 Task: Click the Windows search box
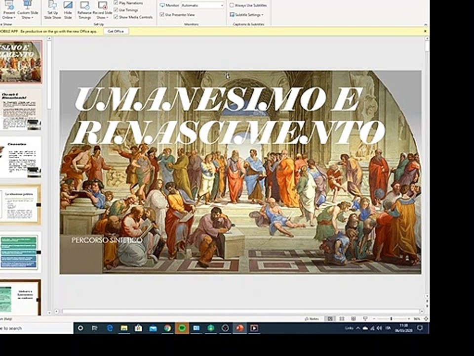point(36,328)
